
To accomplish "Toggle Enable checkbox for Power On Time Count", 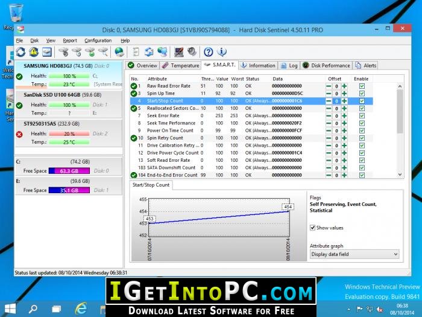I will tap(362, 131).
